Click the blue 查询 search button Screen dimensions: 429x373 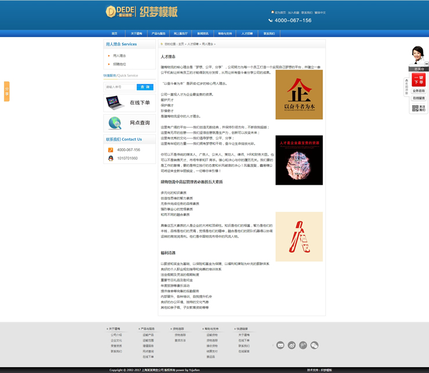coord(144,87)
